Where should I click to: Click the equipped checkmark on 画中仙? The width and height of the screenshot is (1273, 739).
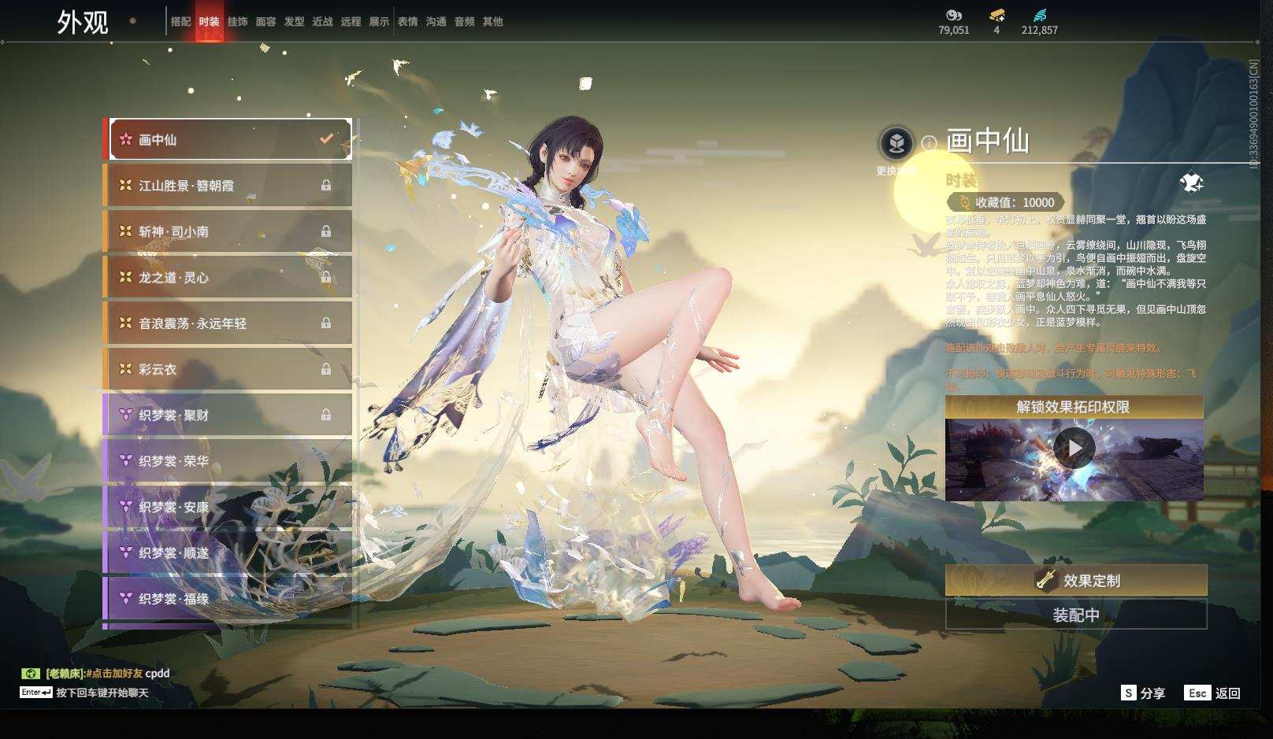click(326, 139)
